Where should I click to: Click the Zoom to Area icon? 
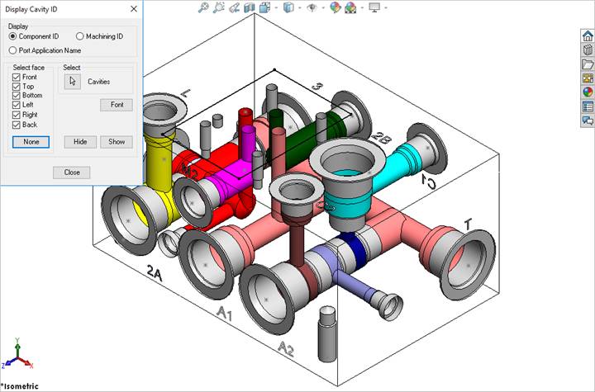point(219,7)
